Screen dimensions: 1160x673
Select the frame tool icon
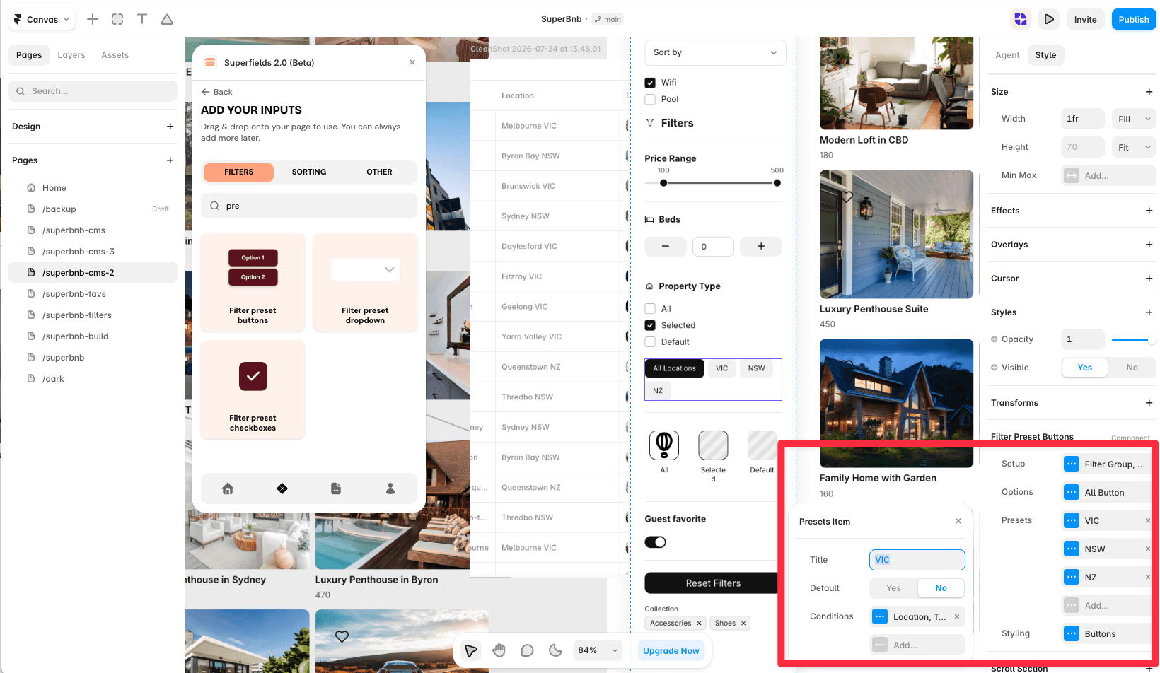[x=117, y=19]
